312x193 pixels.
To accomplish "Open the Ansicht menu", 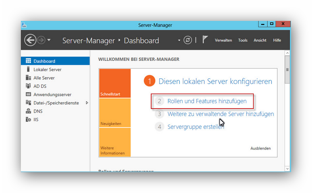I will [260, 40].
